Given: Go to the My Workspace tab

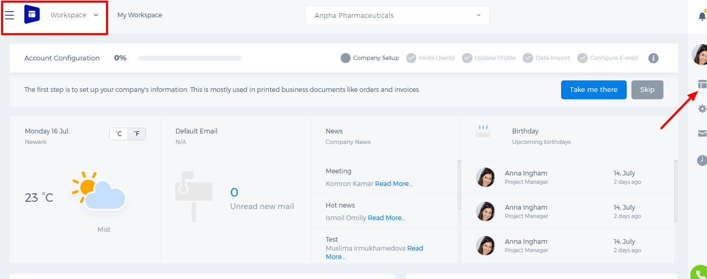Looking at the screenshot, I should (x=140, y=15).
